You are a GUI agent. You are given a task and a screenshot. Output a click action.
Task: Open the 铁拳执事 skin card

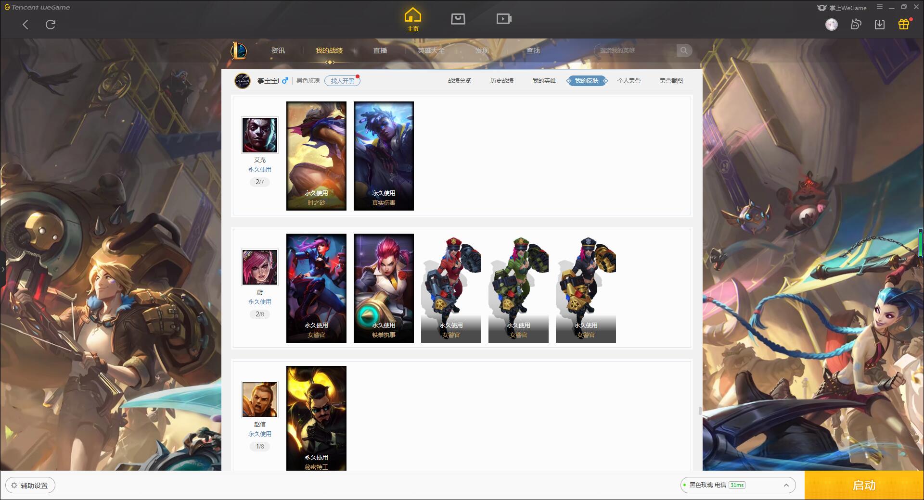coord(384,288)
